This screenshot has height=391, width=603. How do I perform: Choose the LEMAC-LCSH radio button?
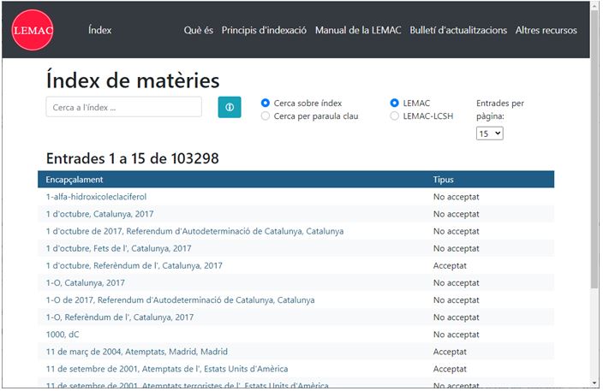click(x=394, y=116)
